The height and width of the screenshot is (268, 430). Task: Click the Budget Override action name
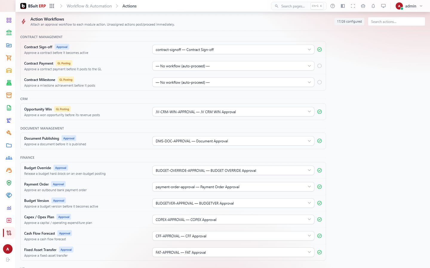[38, 168]
